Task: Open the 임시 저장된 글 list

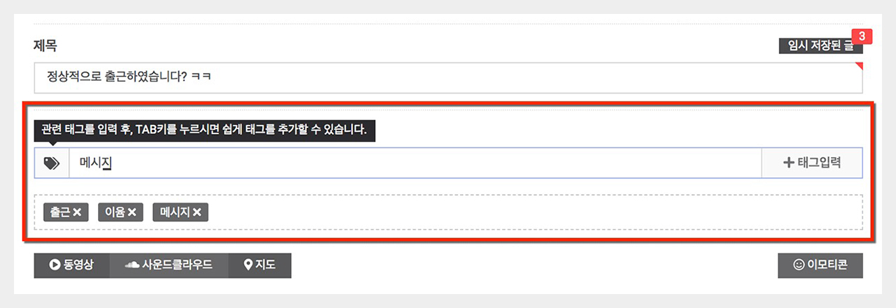Action: point(820,46)
